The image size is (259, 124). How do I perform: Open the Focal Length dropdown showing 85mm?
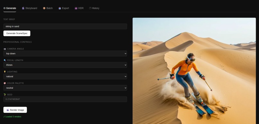click(65, 65)
